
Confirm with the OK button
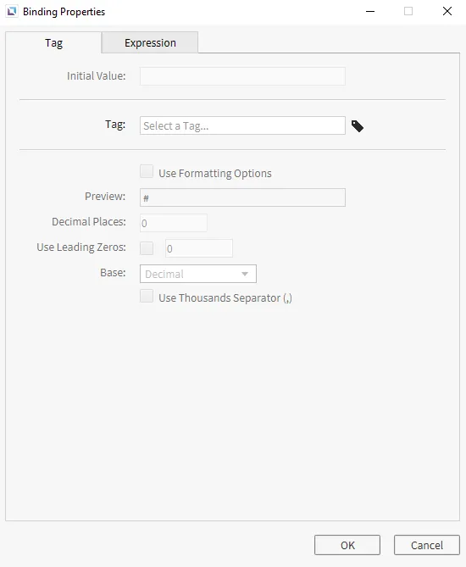click(x=347, y=545)
